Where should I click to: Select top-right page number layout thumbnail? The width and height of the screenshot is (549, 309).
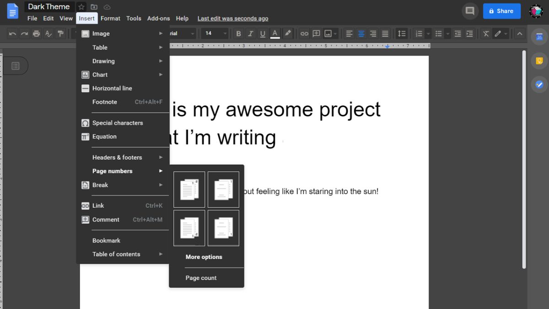223,190
